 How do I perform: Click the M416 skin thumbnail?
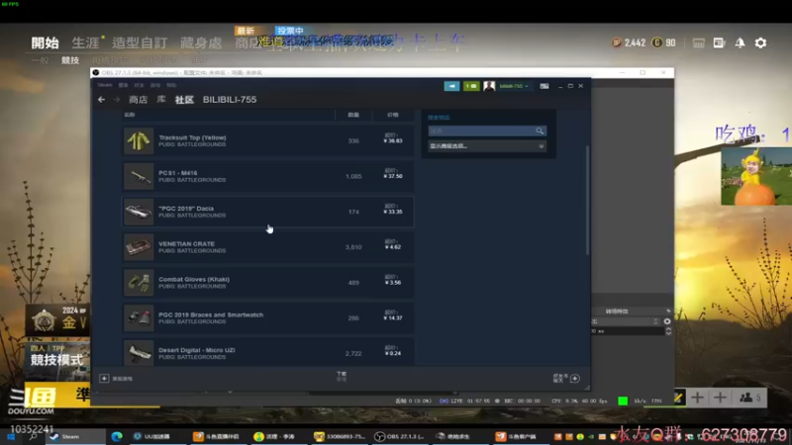139,176
